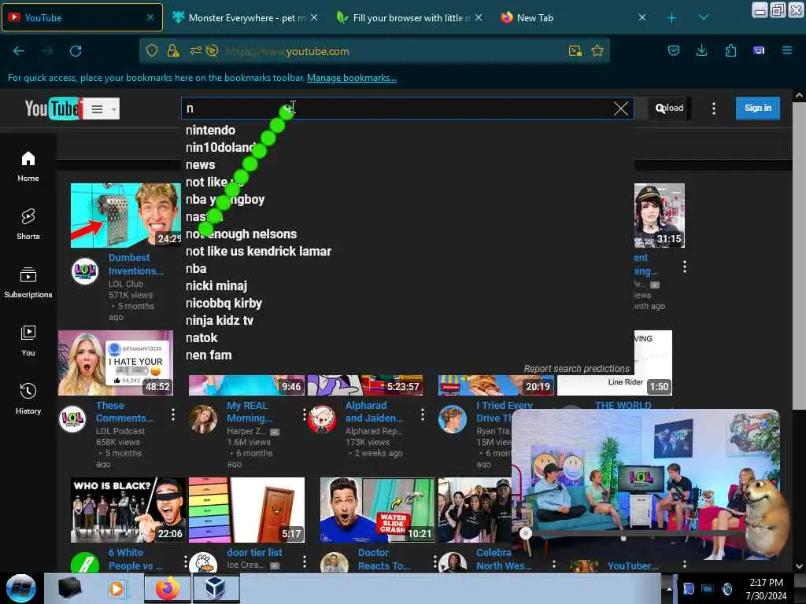
Task: Open options for 6 White People video
Action: (186, 562)
